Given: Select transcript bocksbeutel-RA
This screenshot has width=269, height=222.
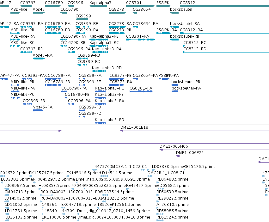Looking at the screenshot, I should click(x=185, y=23).
